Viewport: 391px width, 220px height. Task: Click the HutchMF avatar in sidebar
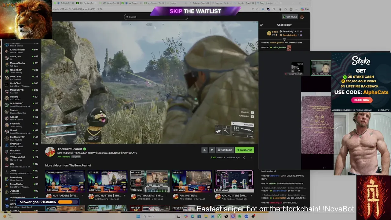click(x=6, y=152)
